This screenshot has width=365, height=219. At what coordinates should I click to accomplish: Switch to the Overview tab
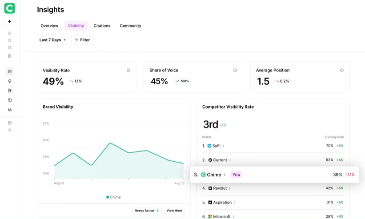[x=49, y=26]
